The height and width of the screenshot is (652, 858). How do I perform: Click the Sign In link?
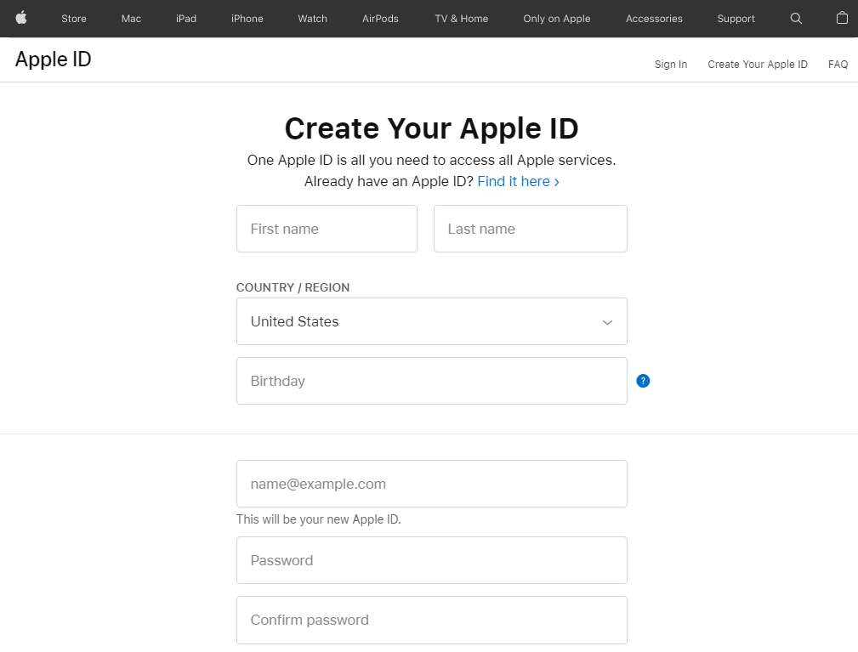coord(670,64)
